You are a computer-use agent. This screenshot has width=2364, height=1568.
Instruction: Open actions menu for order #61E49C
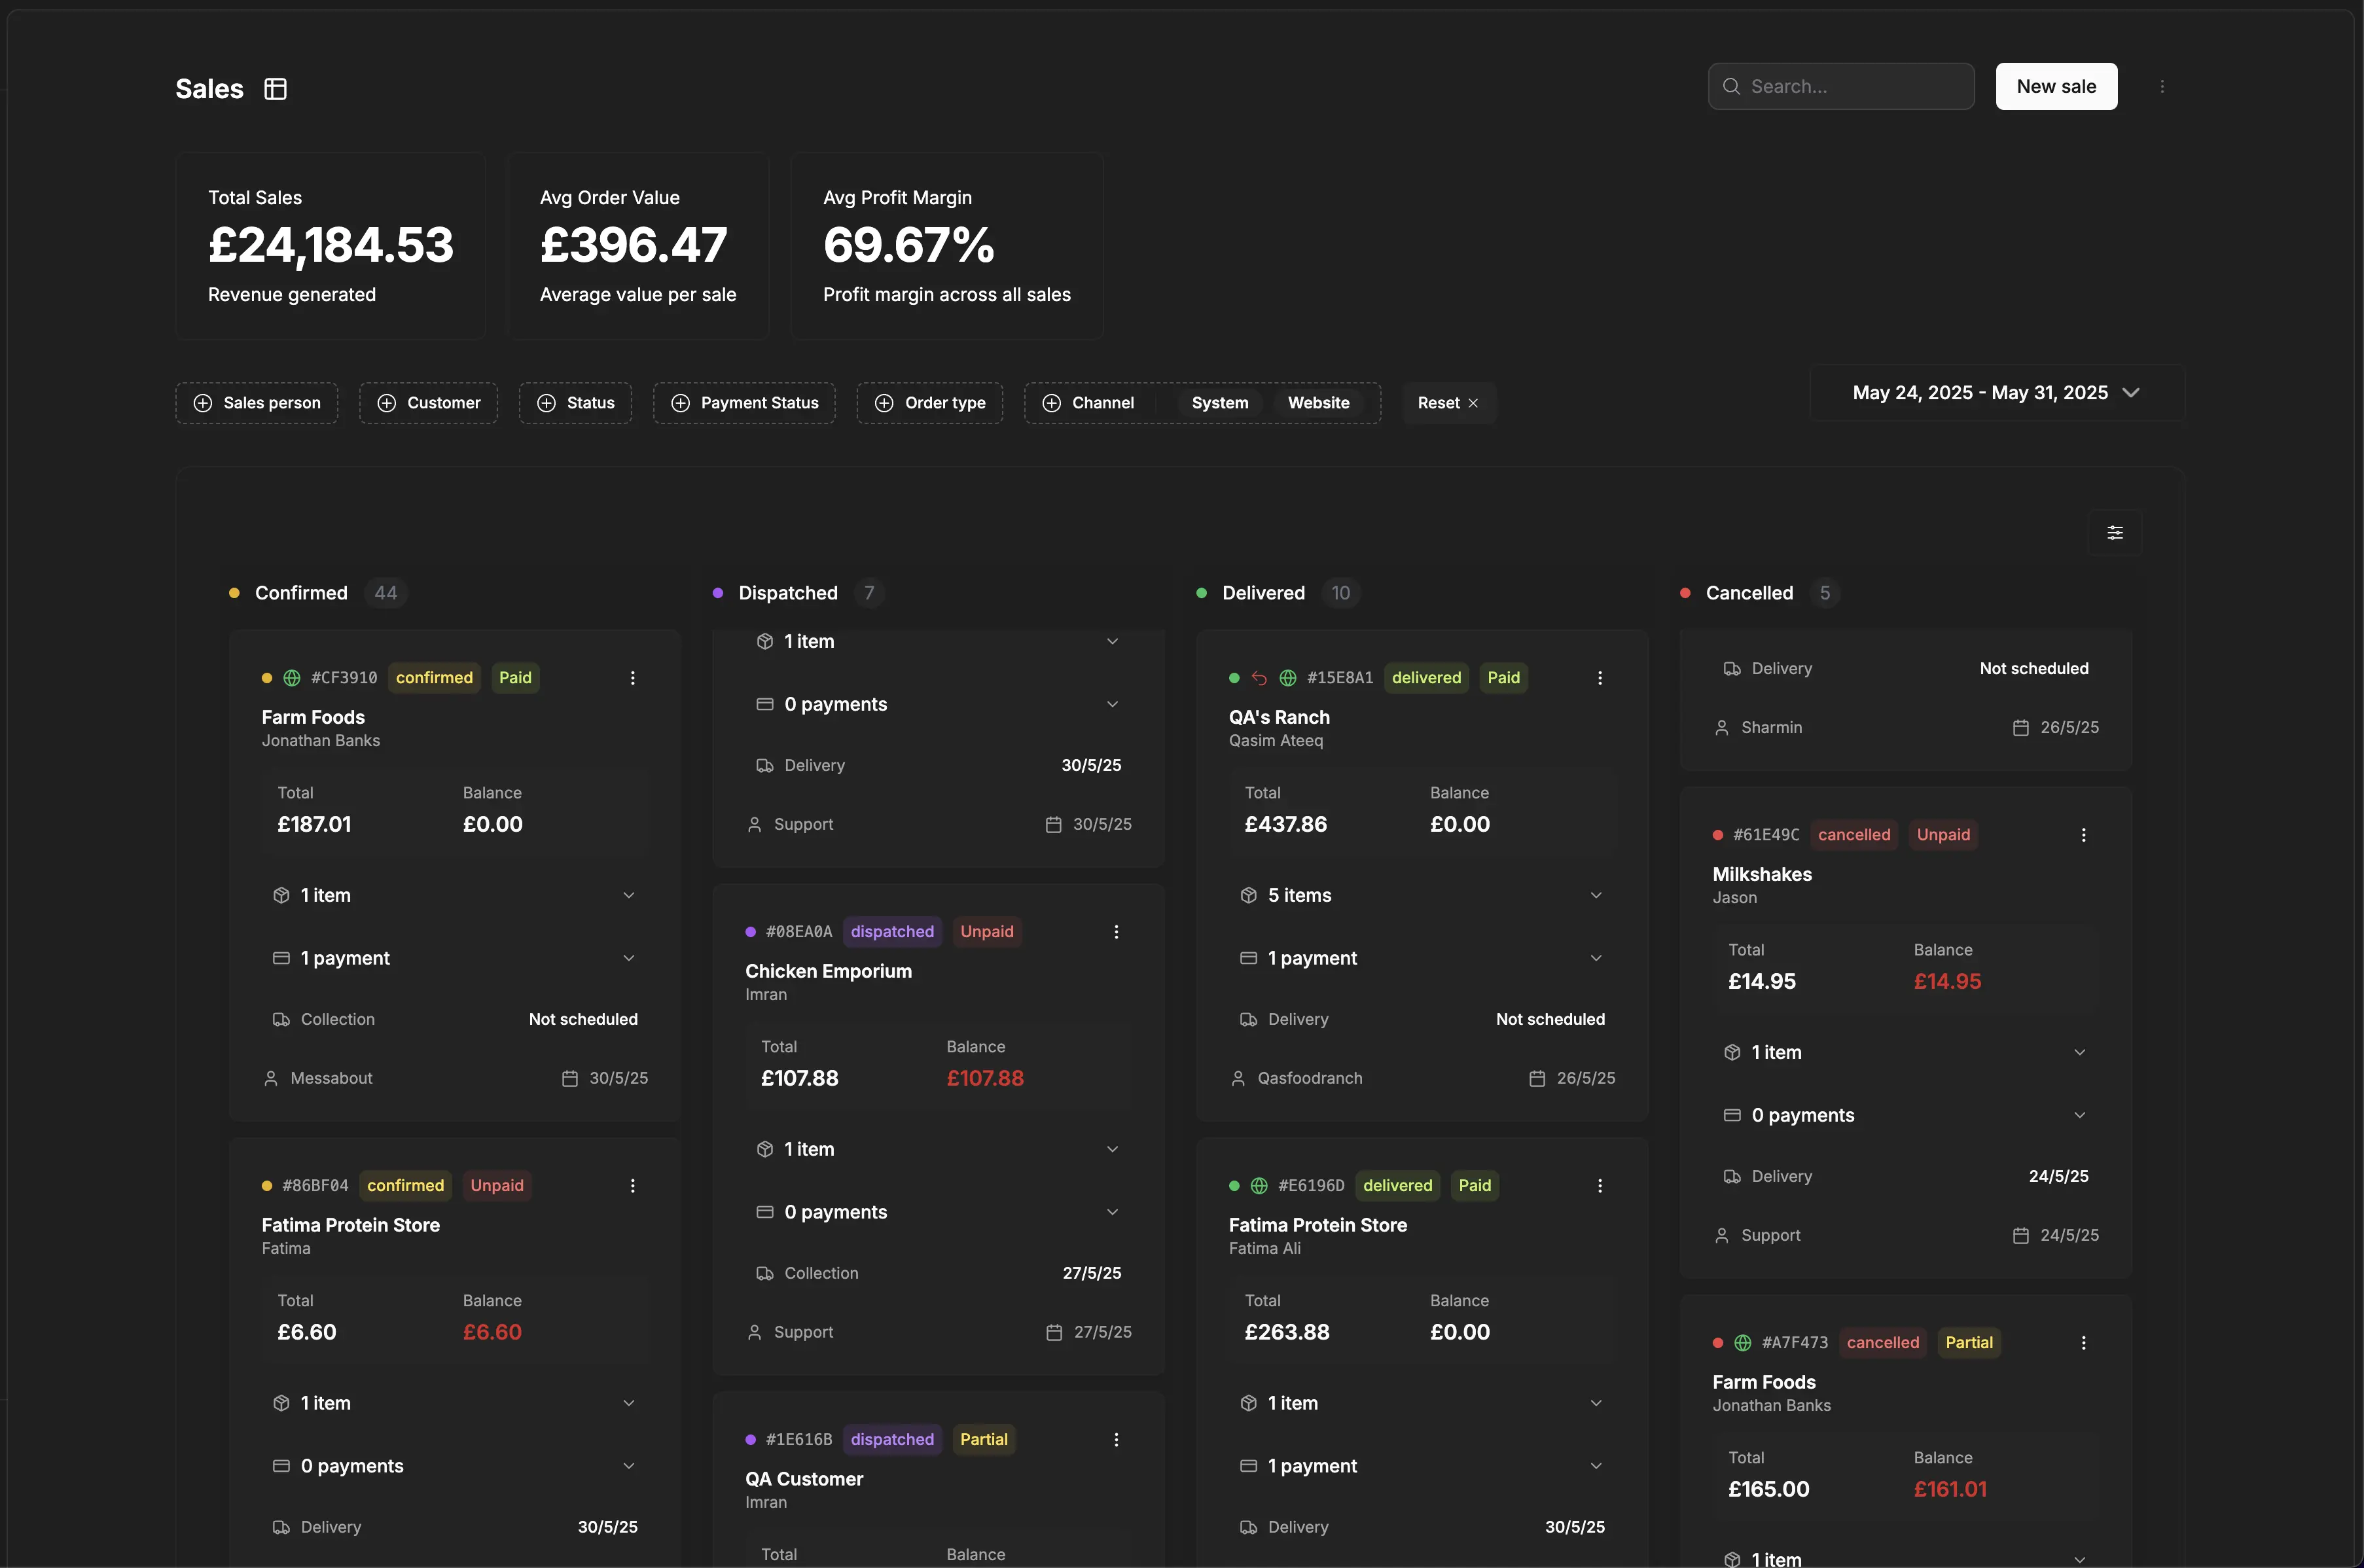tap(2084, 835)
